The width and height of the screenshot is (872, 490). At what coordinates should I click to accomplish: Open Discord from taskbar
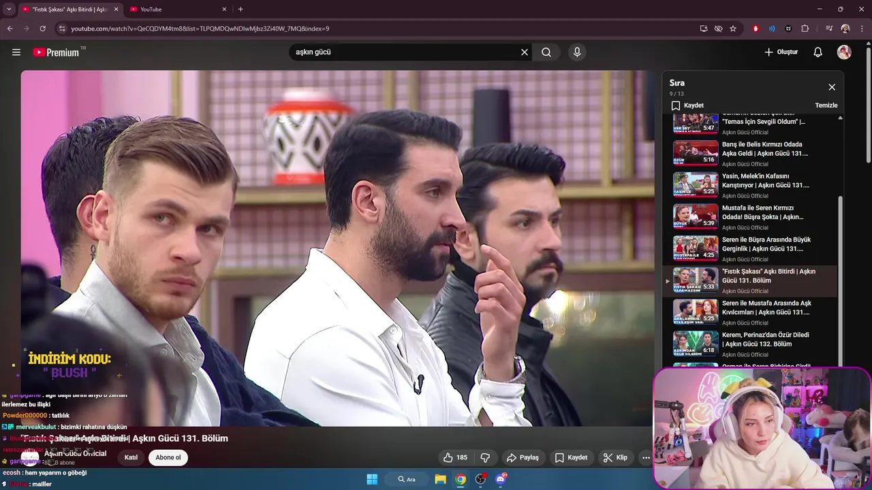501,479
